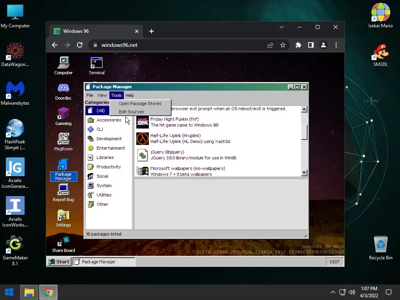The width and height of the screenshot is (400, 300).
Task: Select the Half-Life: Uplink package icon
Action: coord(142,139)
